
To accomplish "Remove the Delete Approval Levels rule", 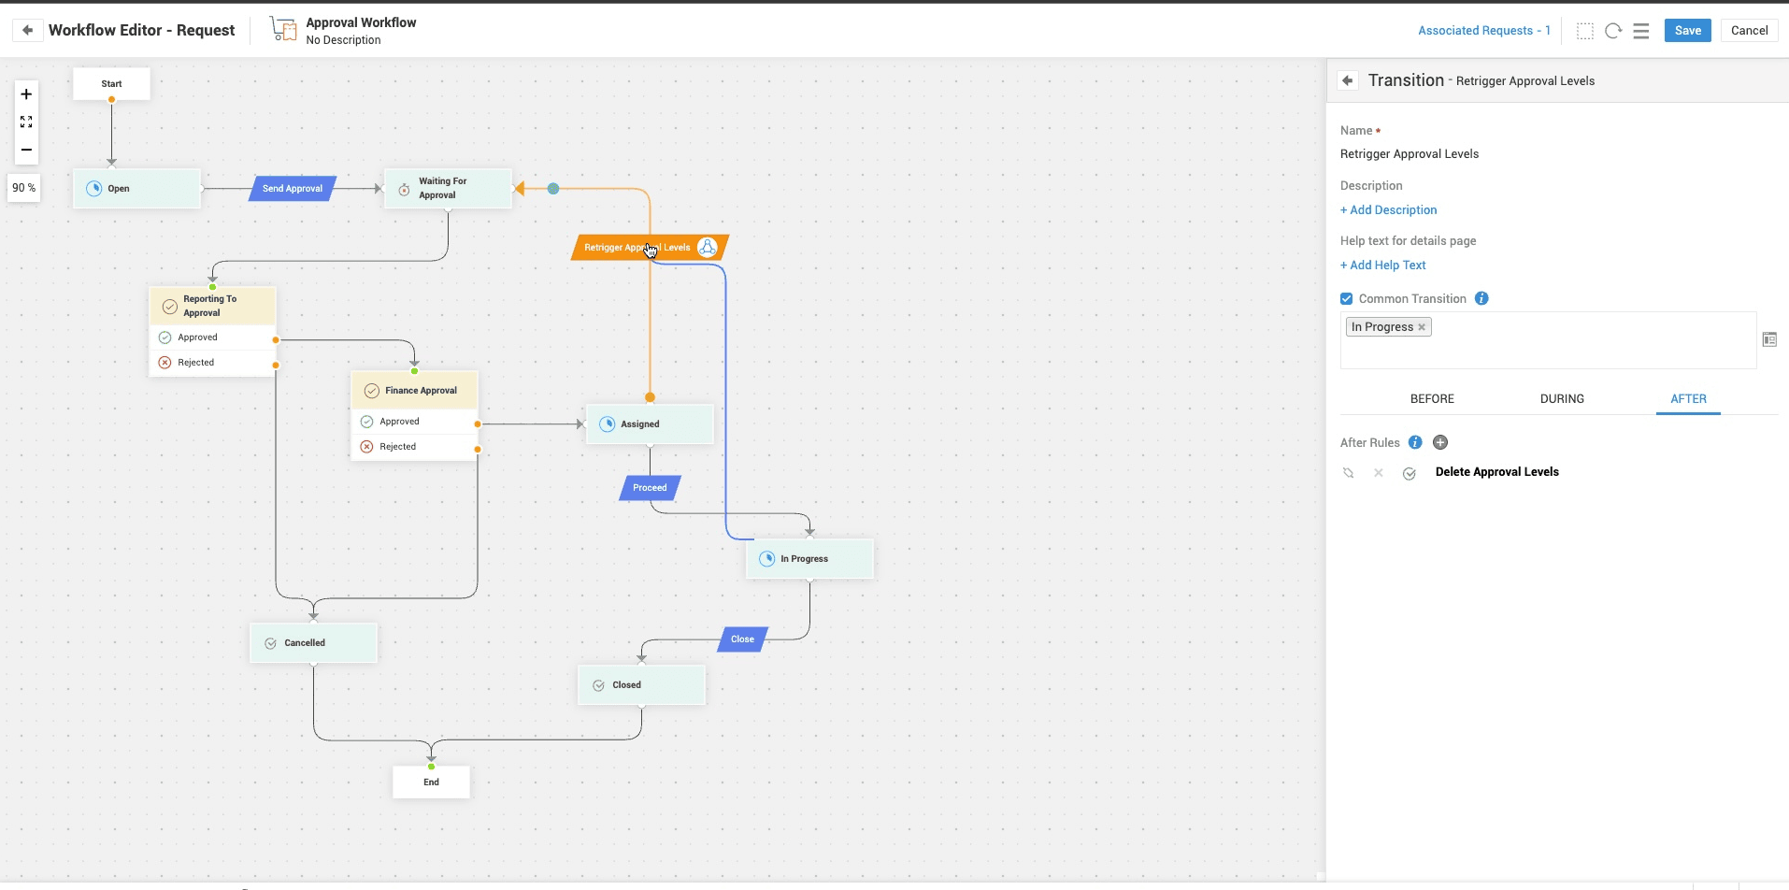I will [x=1378, y=473].
